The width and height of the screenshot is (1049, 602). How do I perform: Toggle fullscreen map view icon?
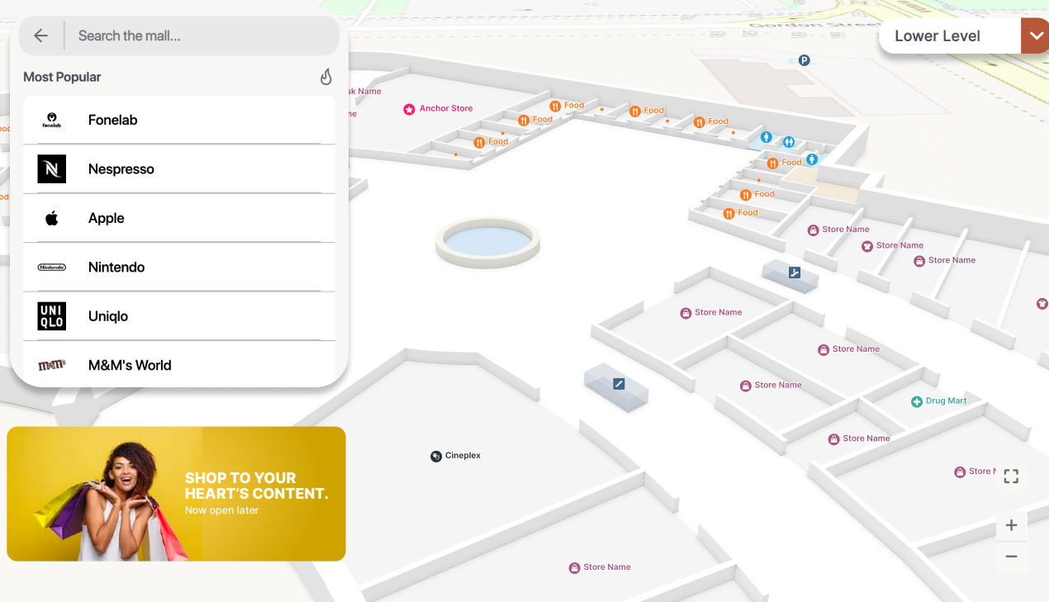pos(1011,476)
